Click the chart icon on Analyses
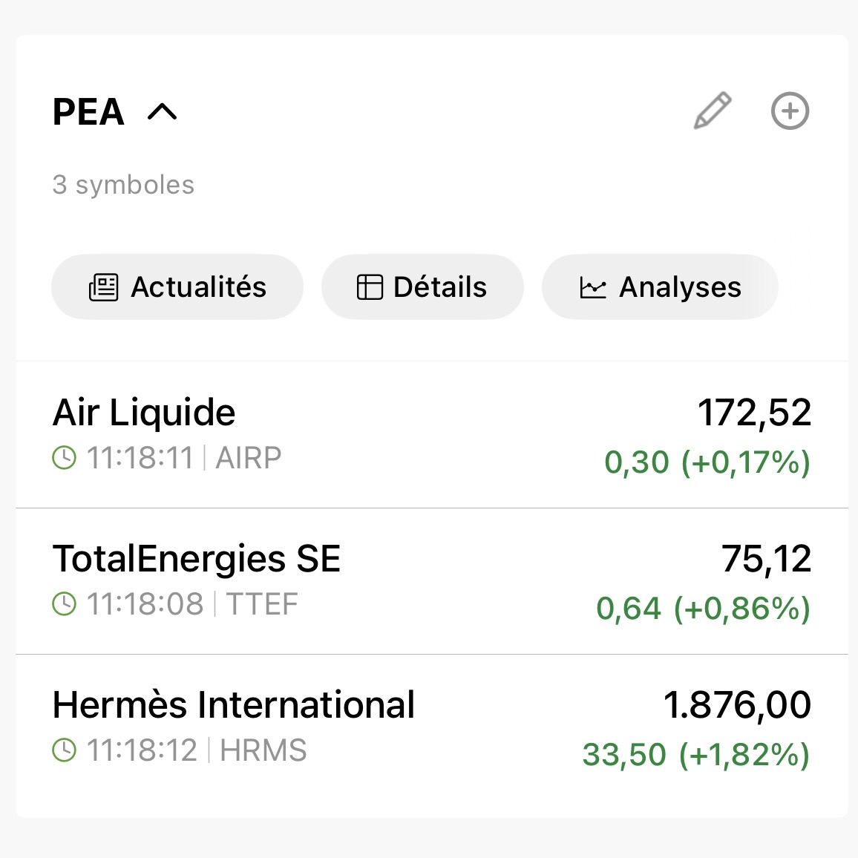 (x=593, y=288)
